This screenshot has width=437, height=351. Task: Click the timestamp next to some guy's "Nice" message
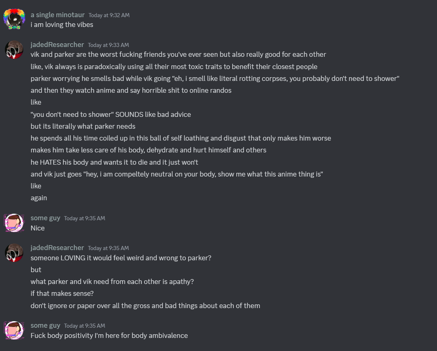84,218
